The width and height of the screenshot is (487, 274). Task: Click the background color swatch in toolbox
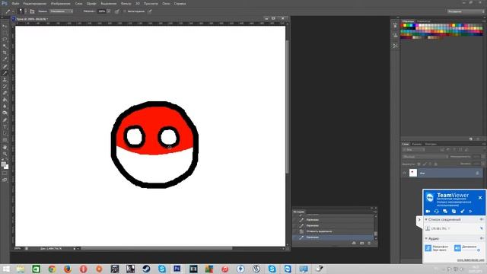tap(7, 167)
